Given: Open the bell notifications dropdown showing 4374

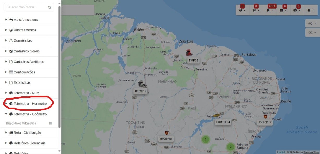Looking at the screenshot, I should (x=269, y=10).
